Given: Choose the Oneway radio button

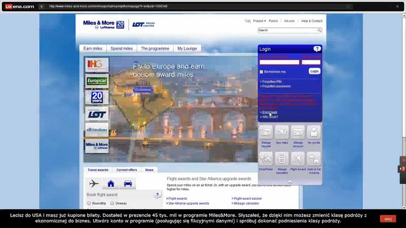Looking at the screenshot, I should (112, 203).
